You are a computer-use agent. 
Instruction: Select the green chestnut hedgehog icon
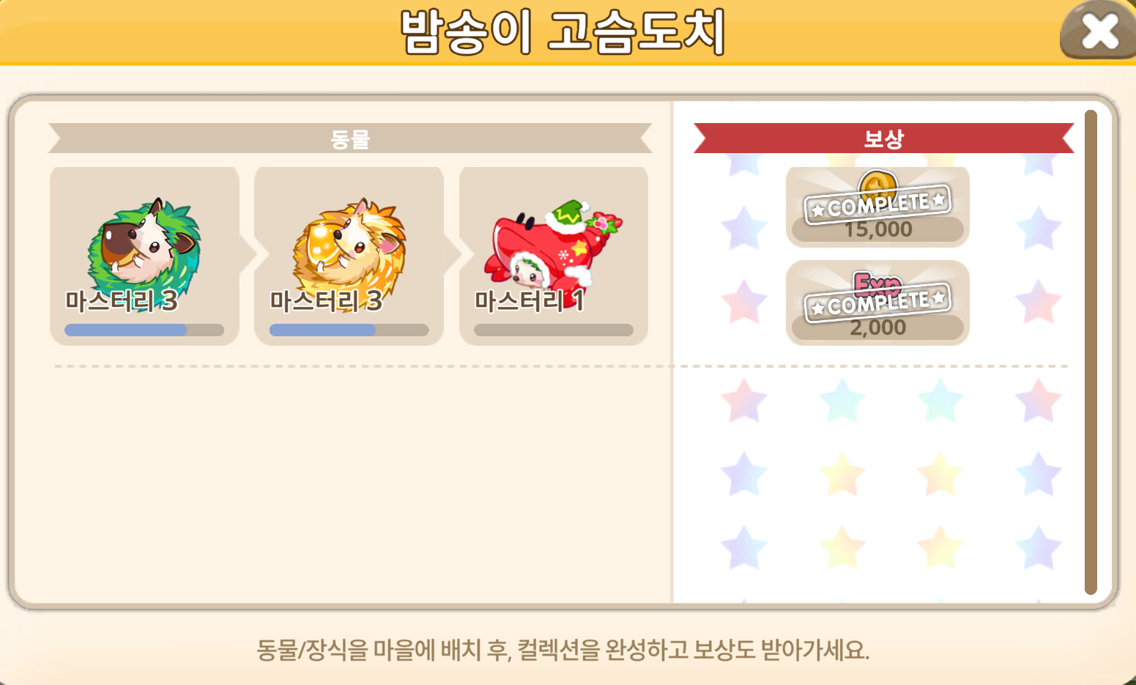[x=144, y=244]
